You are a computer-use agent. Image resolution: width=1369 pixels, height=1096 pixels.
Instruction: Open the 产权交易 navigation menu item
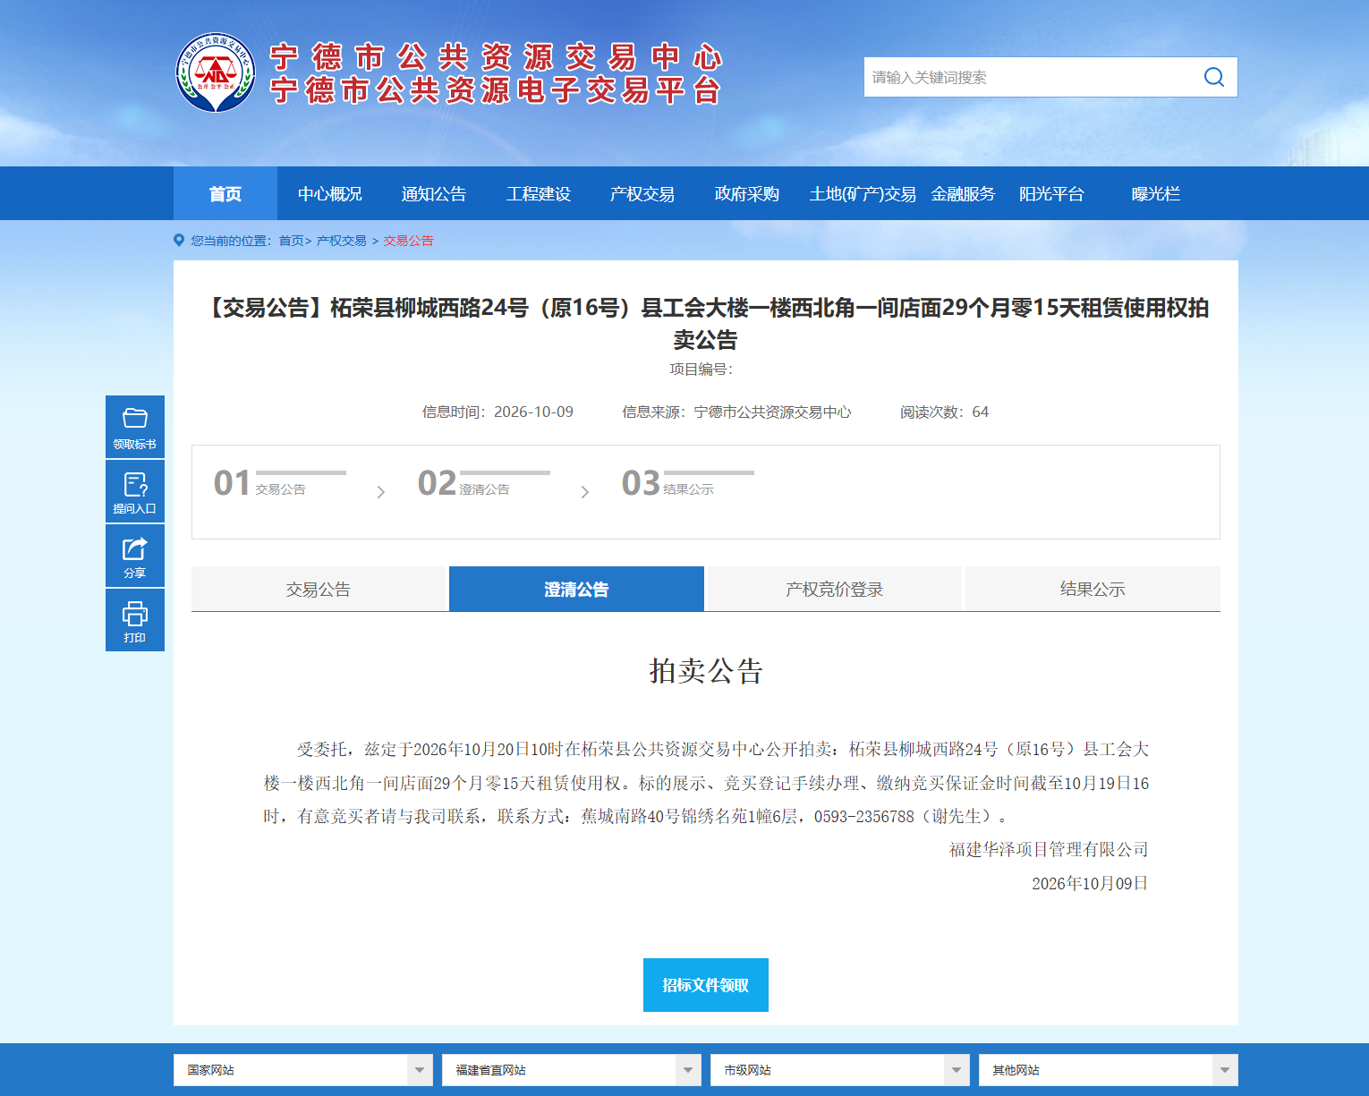click(x=642, y=193)
